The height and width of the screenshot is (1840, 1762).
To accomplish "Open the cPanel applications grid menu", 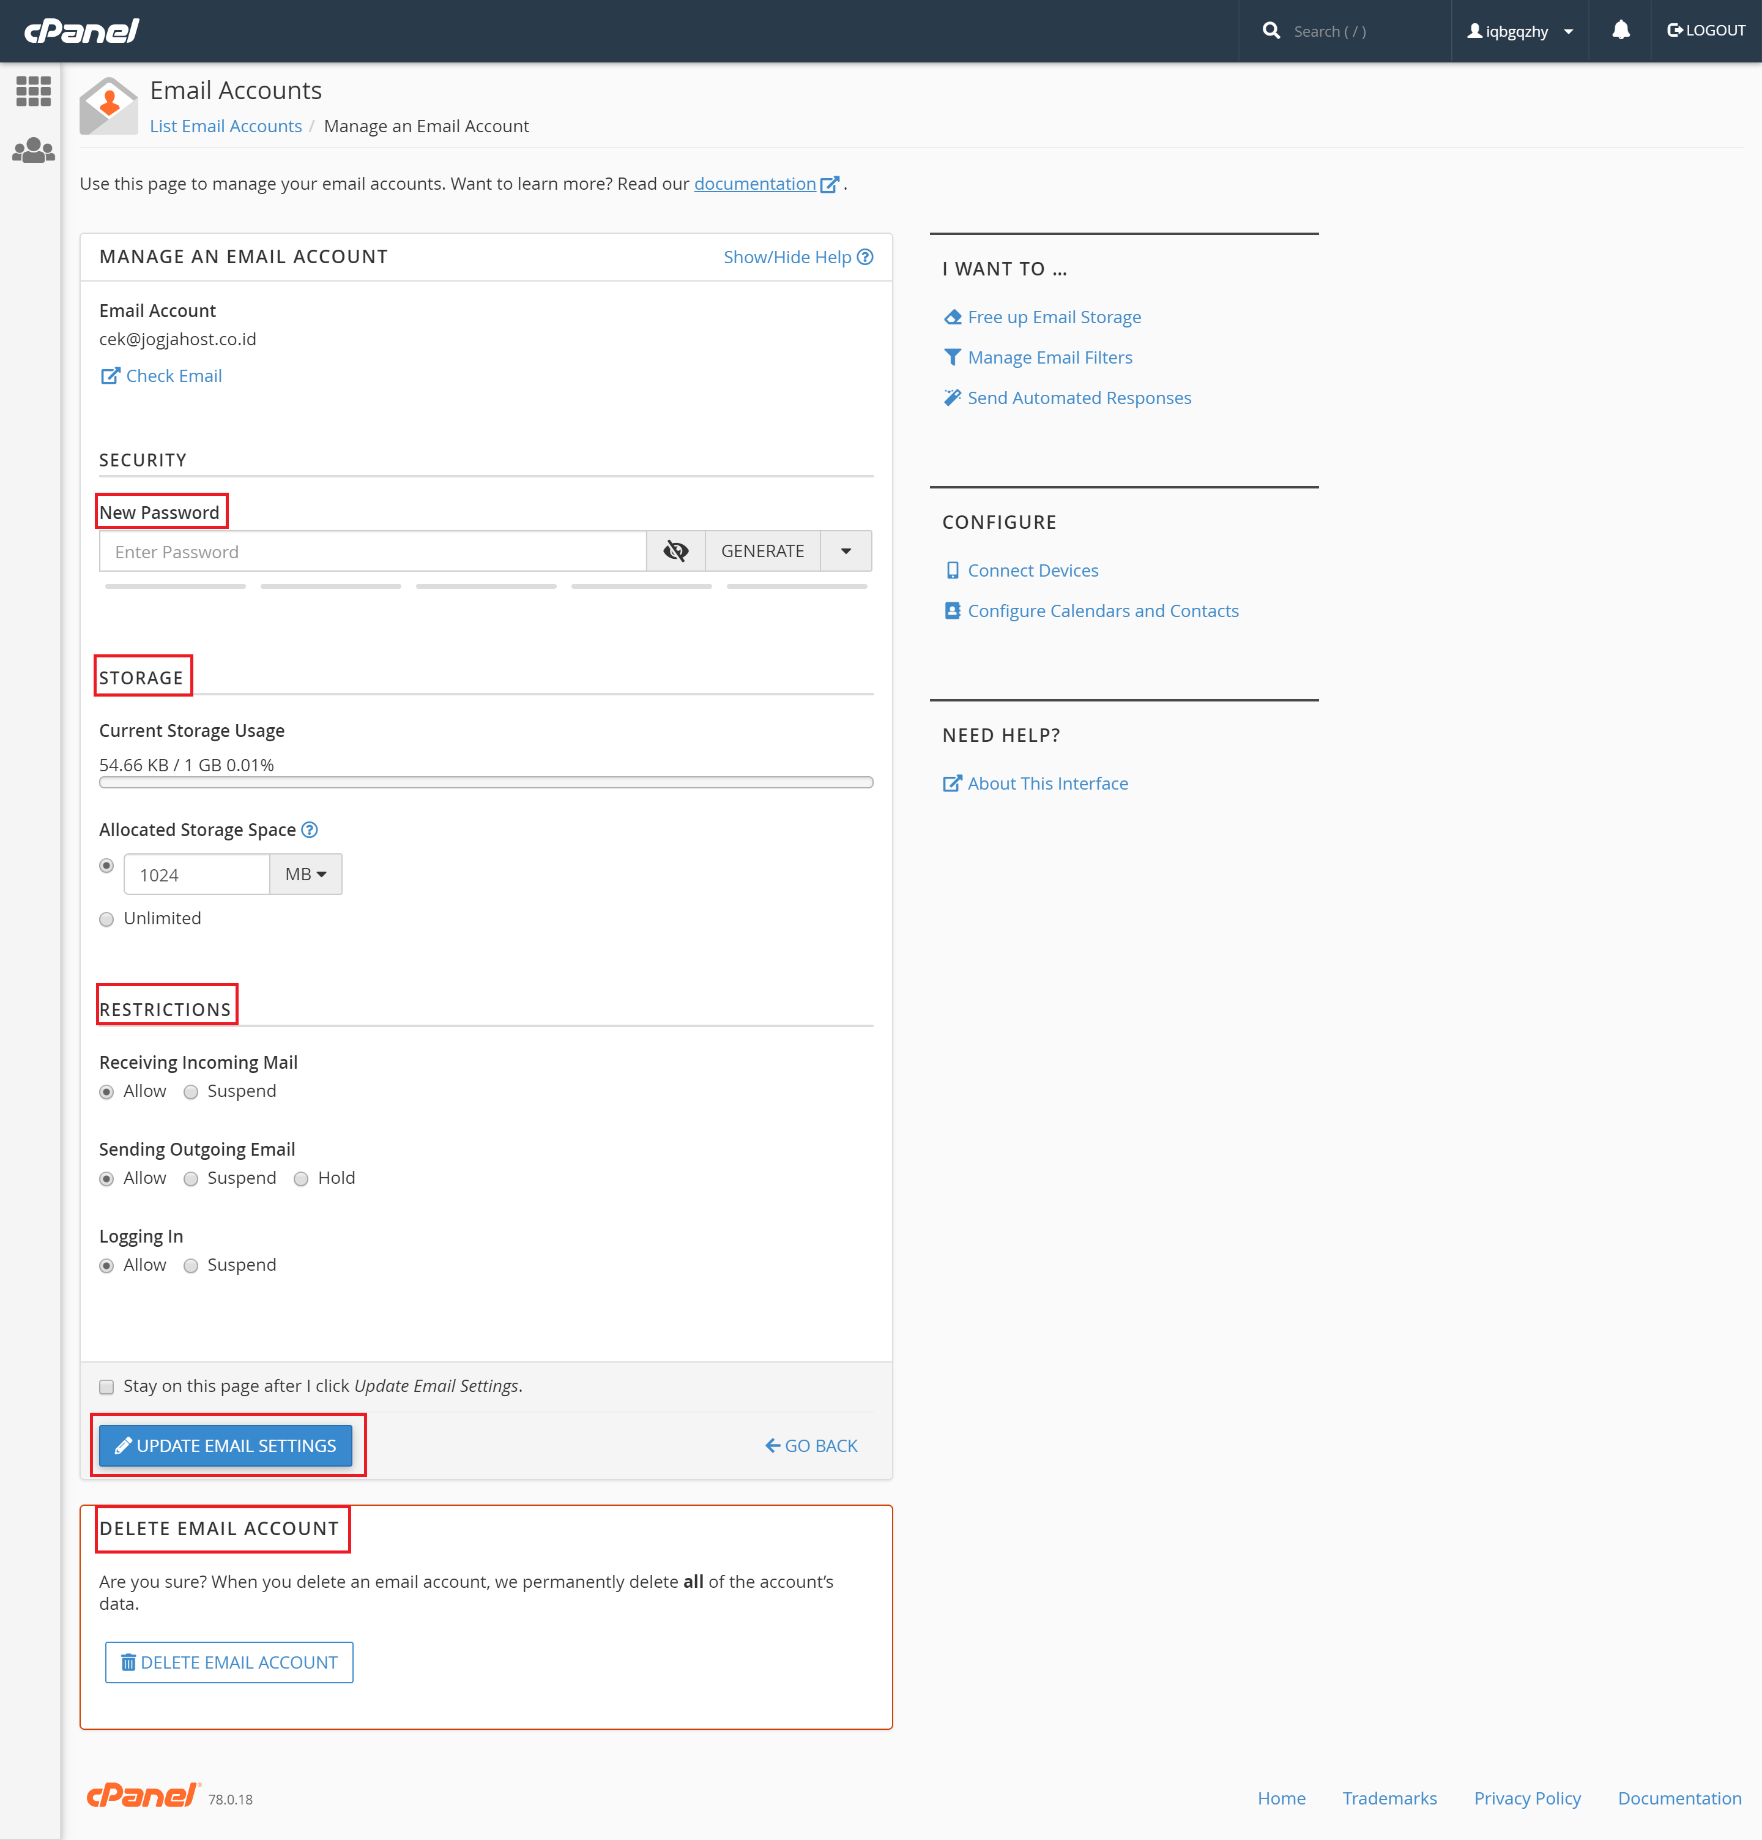I will (x=33, y=92).
